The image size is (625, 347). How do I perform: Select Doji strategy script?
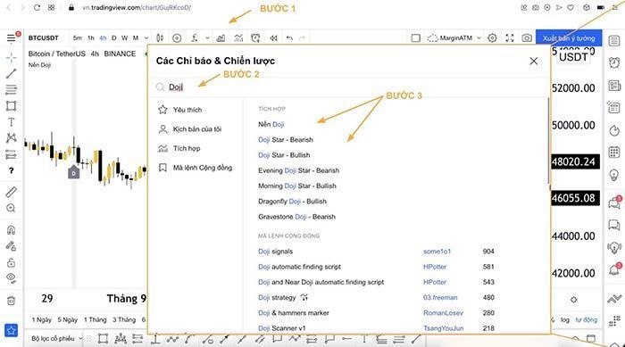tap(277, 298)
